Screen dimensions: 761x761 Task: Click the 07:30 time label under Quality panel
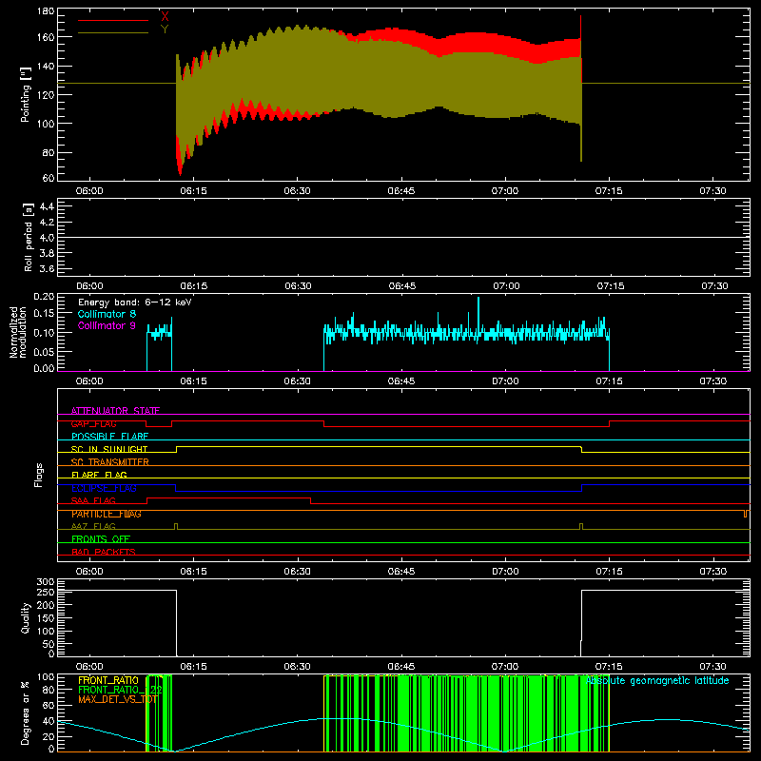(712, 667)
